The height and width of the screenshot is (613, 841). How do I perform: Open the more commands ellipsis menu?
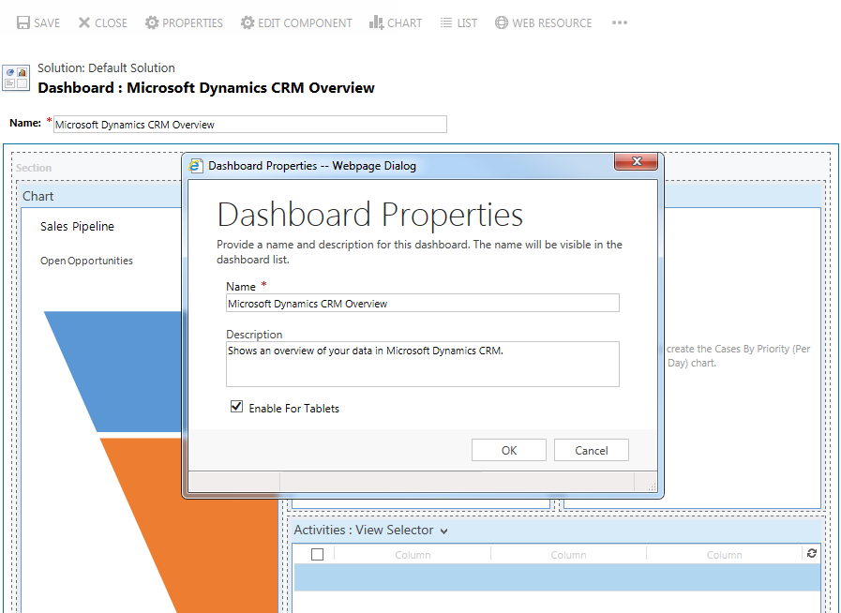coord(619,22)
